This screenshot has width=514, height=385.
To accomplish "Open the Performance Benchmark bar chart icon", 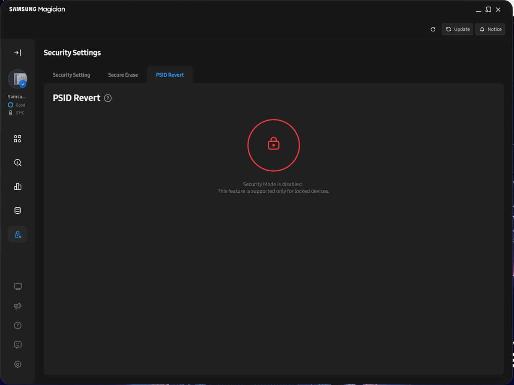I will click(x=18, y=186).
